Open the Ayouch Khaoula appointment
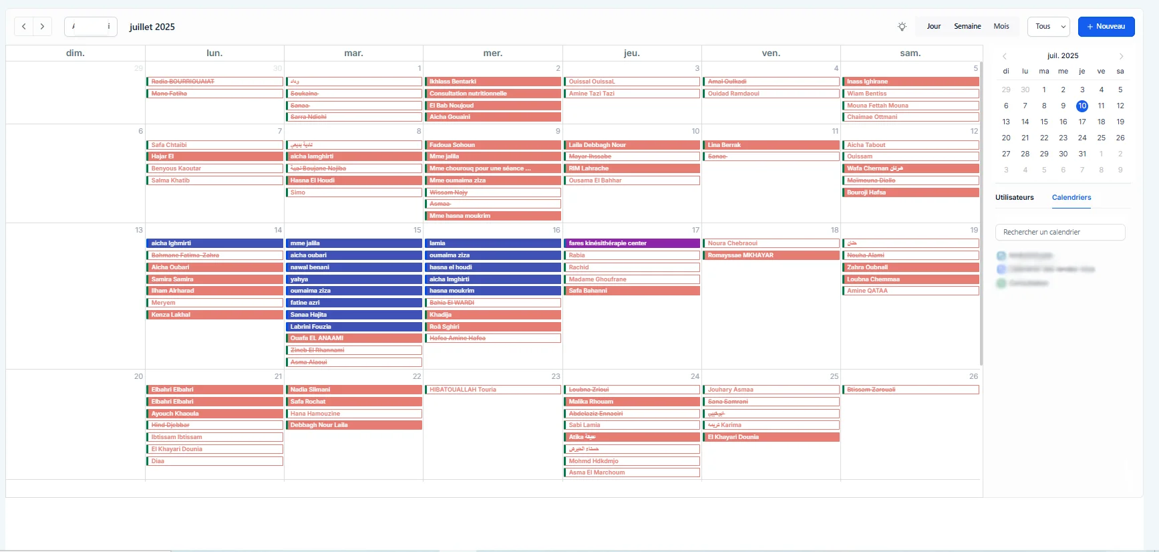 point(214,414)
